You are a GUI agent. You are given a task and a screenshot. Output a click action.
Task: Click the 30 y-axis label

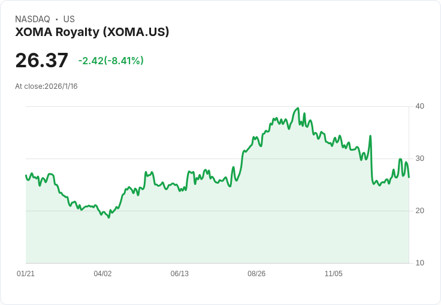click(x=420, y=159)
